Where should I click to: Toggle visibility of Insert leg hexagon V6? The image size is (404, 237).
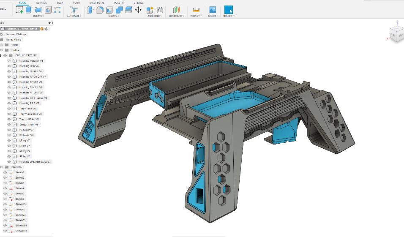click(9, 61)
